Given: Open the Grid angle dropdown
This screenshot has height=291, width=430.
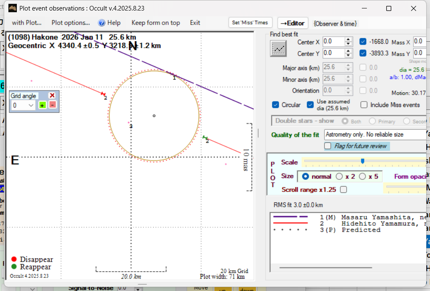Looking at the screenshot, I should click(31, 105).
